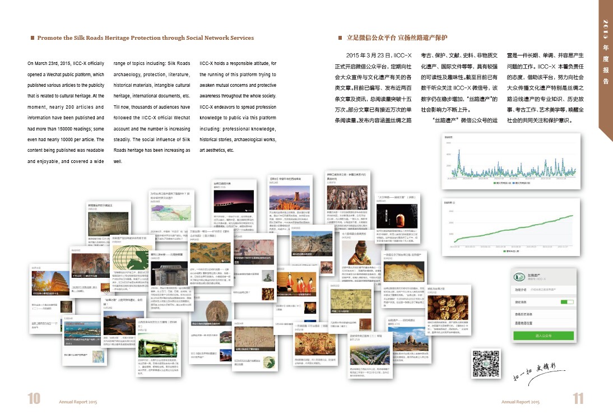Click the line "art aesthetics, etc."
613x414 pixels.
217,150
